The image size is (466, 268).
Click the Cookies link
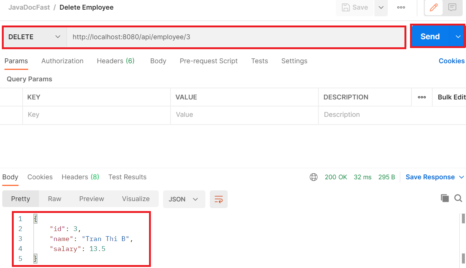coord(452,61)
